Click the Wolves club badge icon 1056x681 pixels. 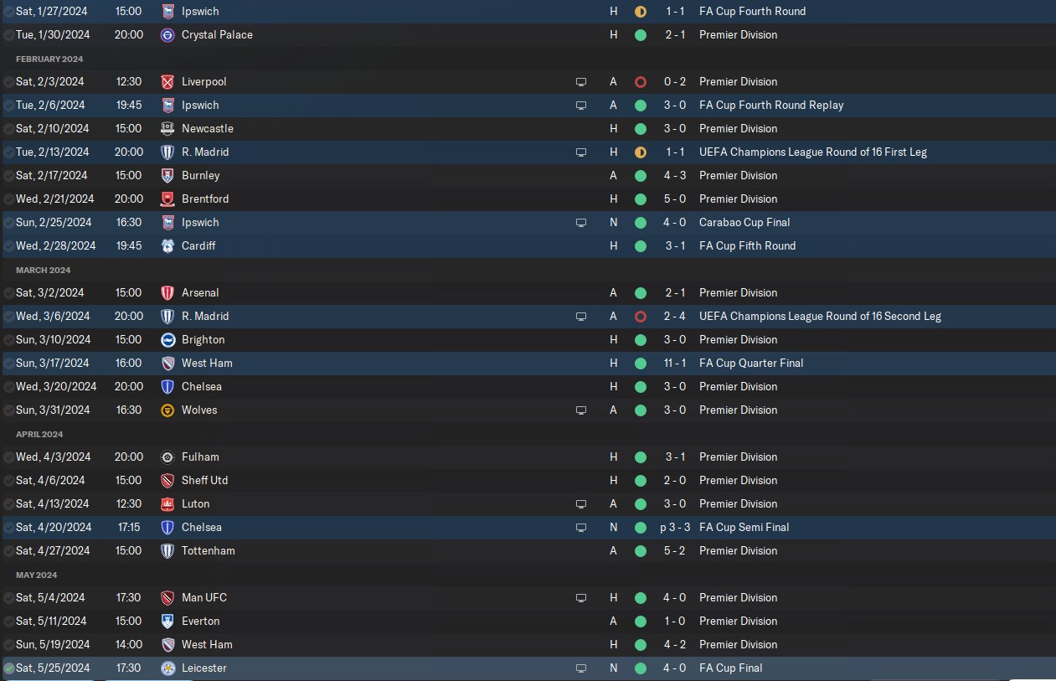tap(167, 410)
